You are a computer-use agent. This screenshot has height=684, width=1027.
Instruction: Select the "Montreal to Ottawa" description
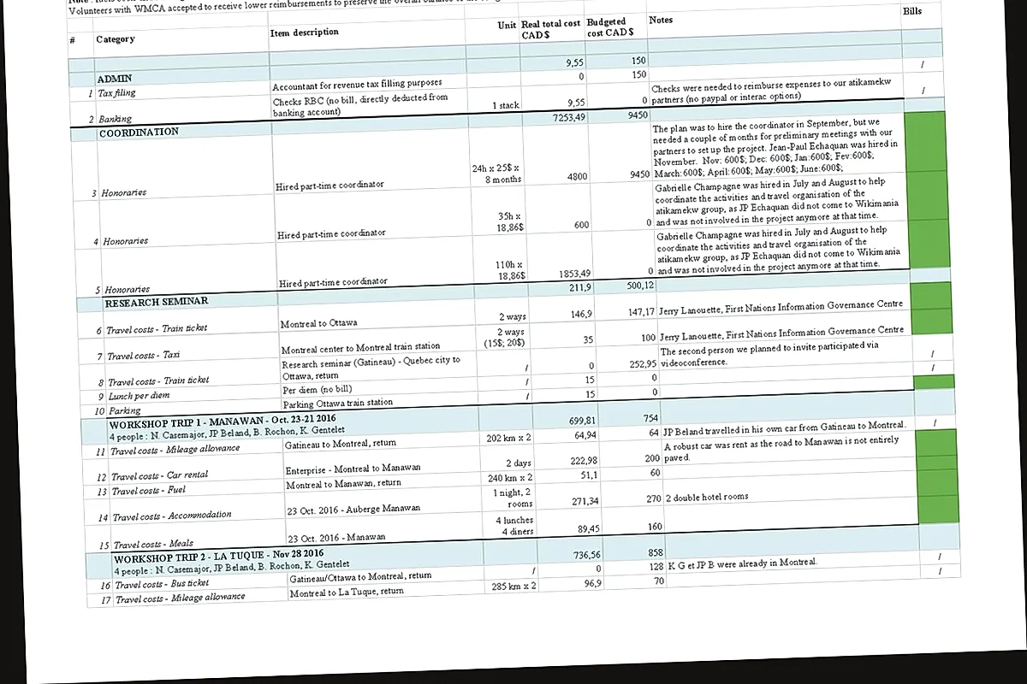coord(319,324)
